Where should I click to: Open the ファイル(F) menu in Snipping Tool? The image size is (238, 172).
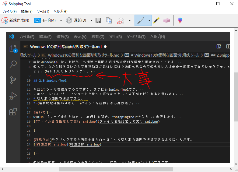9,11
